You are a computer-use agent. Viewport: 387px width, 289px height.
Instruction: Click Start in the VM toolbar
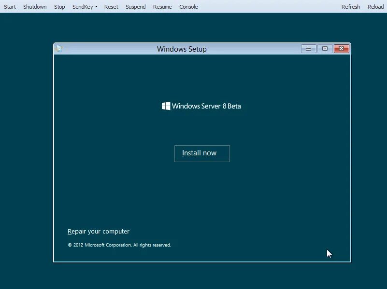pos(10,7)
